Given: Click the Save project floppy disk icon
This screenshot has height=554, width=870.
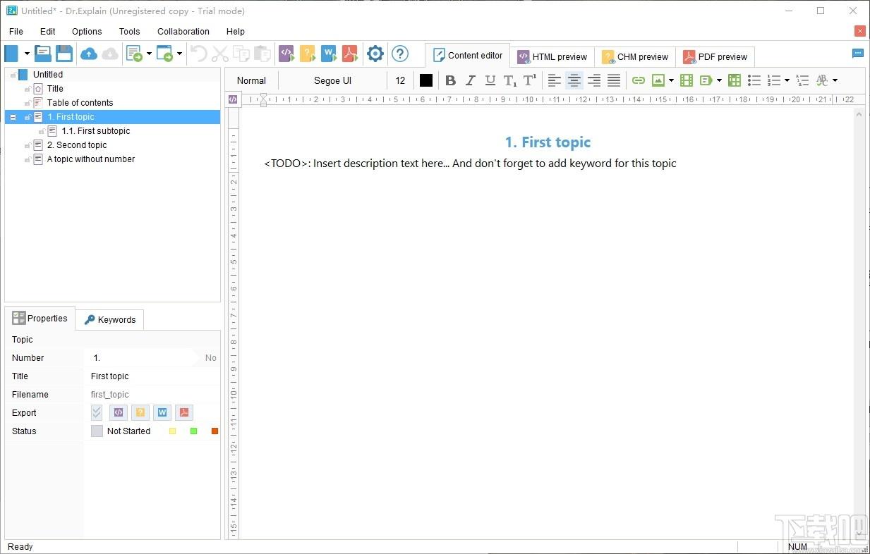Looking at the screenshot, I should tap(64, 54).
